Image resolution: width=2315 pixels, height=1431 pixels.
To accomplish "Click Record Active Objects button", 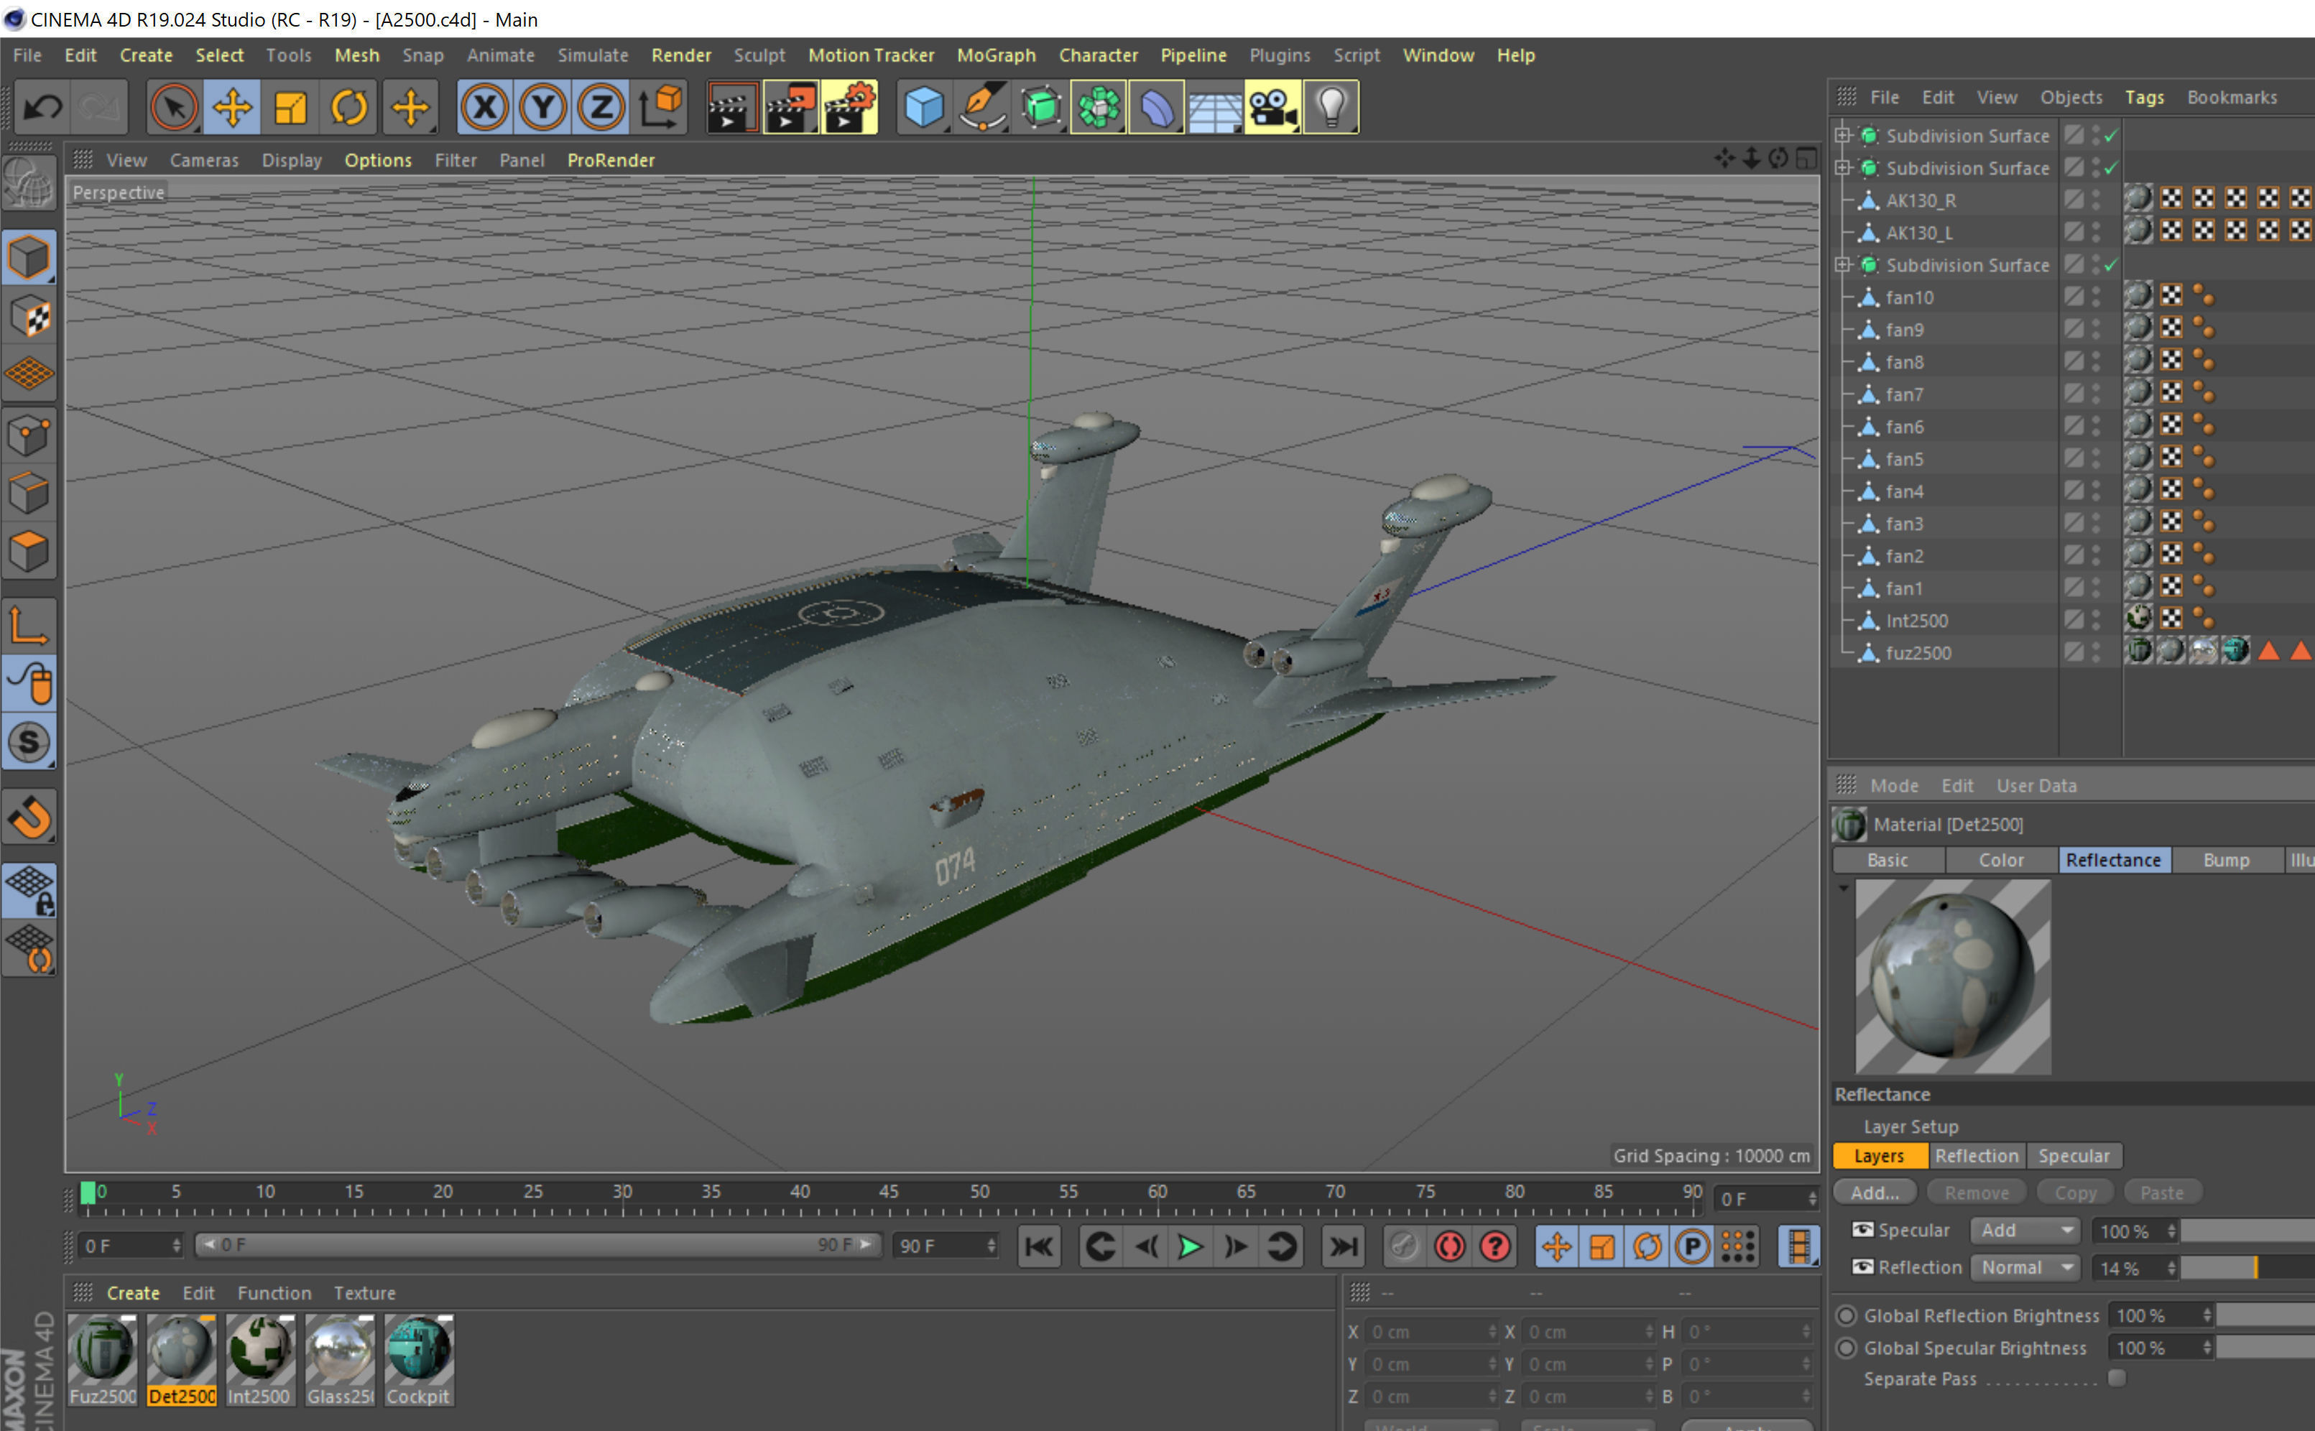I will 1449,1246.
